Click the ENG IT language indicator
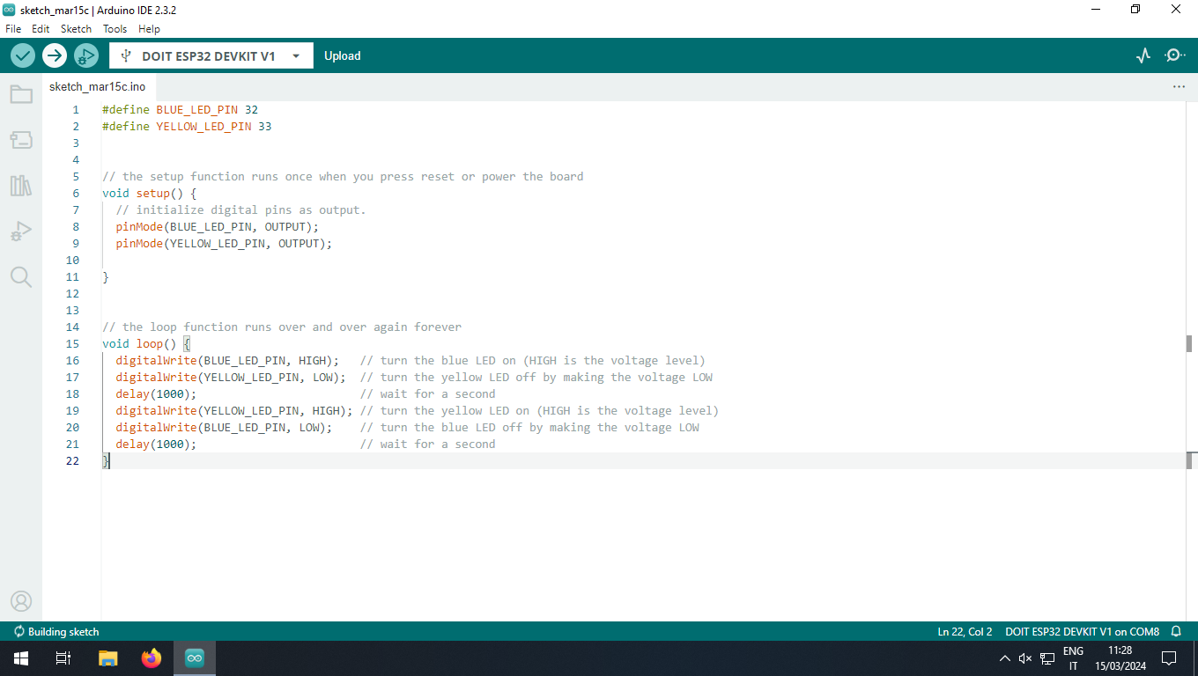 1073,658
